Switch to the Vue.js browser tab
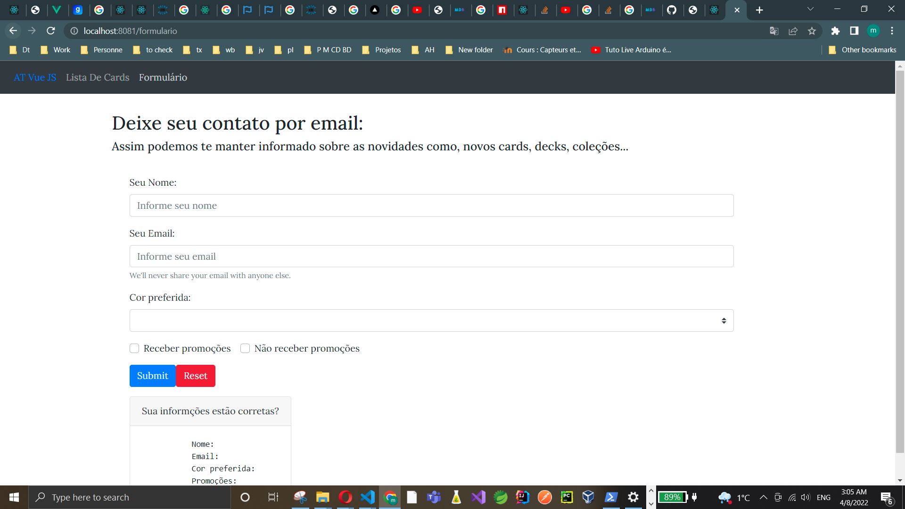The width and height of the screenshot is (905, 509). click(58, 9)
